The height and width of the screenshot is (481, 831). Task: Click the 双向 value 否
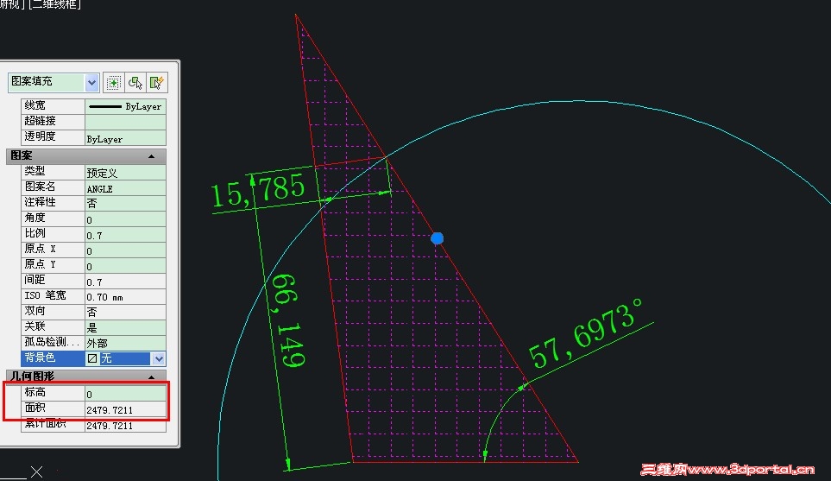point(126,311)
